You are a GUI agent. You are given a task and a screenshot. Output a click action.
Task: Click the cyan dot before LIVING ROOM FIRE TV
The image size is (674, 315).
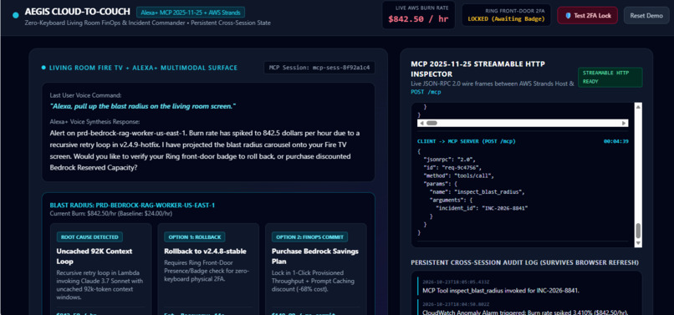point(43,68)
